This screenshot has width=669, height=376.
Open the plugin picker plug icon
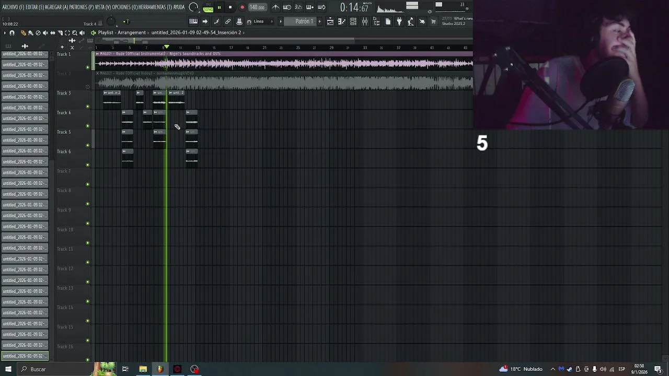click(x=399, y=21)
